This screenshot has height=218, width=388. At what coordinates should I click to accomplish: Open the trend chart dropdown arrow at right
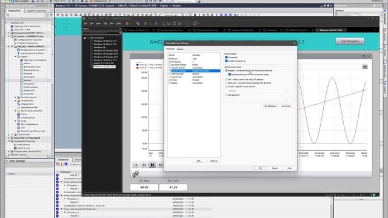(365, 67)
